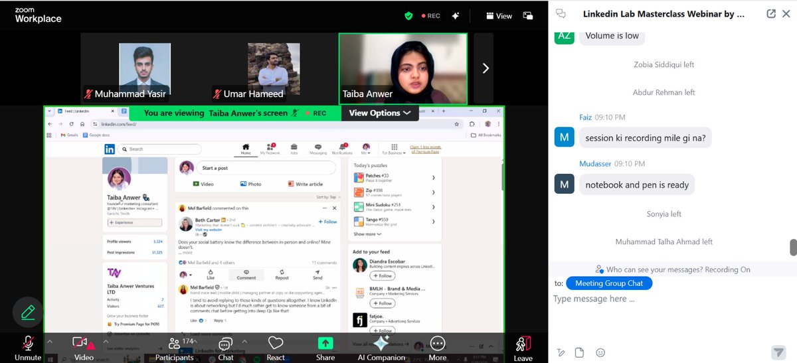Viewport: 797px width, 363px height.
Task: Select Muhammad Yasir's video thumbnail
Action: tap(144, 68)
